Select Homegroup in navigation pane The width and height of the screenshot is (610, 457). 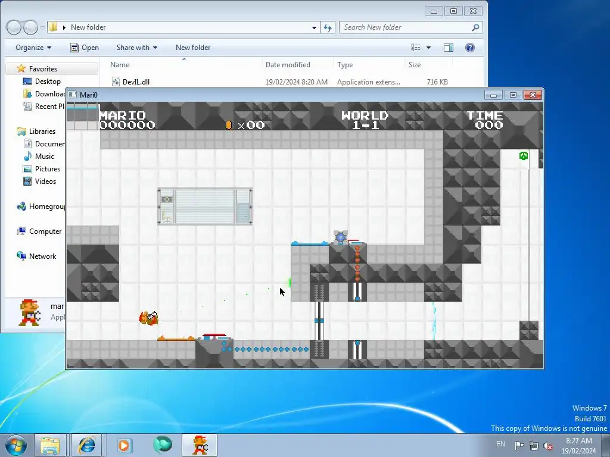[x=46, y=206]
